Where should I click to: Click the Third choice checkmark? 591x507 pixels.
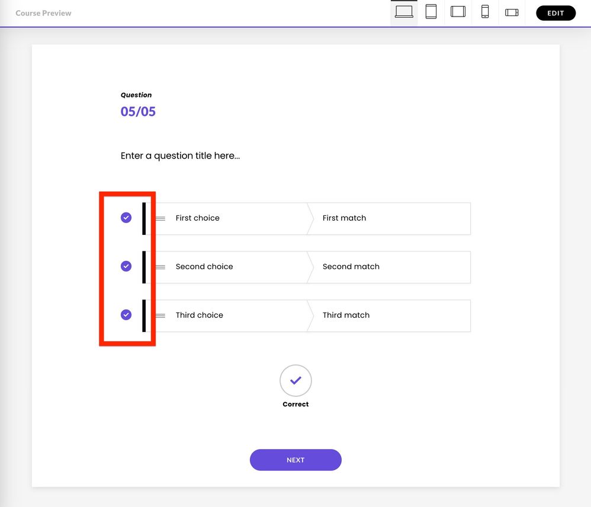pos(126,315)
